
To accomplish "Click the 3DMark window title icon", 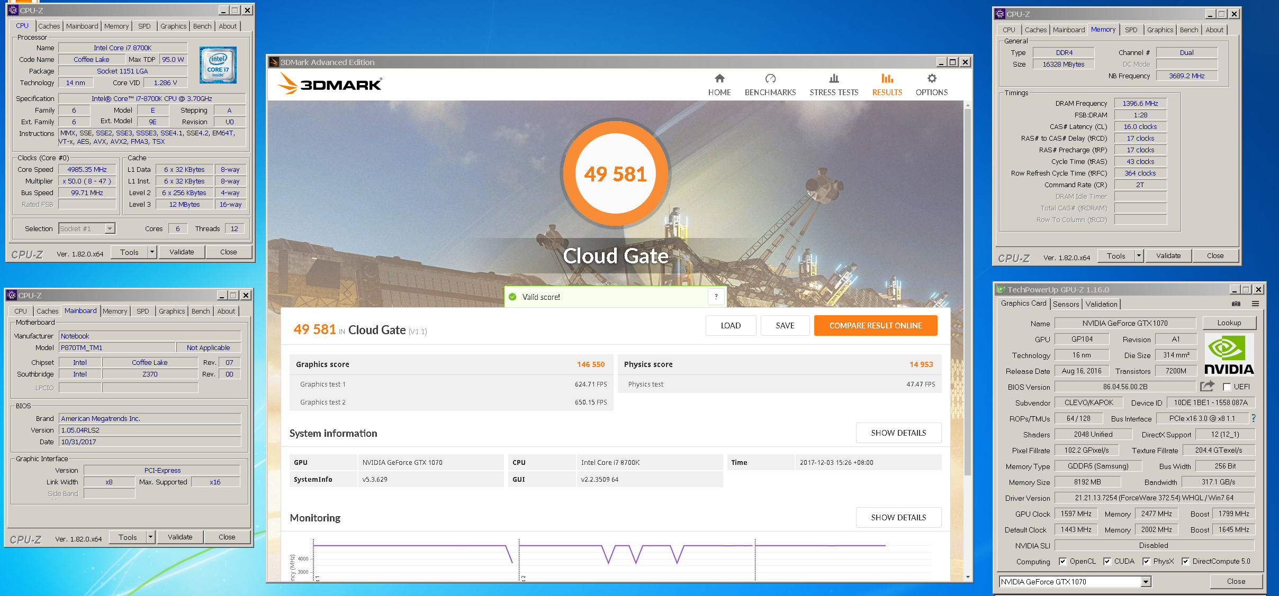I will point(274,62).
